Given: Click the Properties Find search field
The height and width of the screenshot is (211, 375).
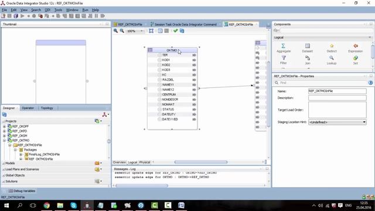Looking at the screenshot, I should click(323, 83).
